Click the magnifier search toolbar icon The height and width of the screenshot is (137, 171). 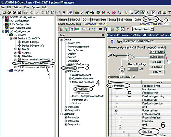point(131,12)
